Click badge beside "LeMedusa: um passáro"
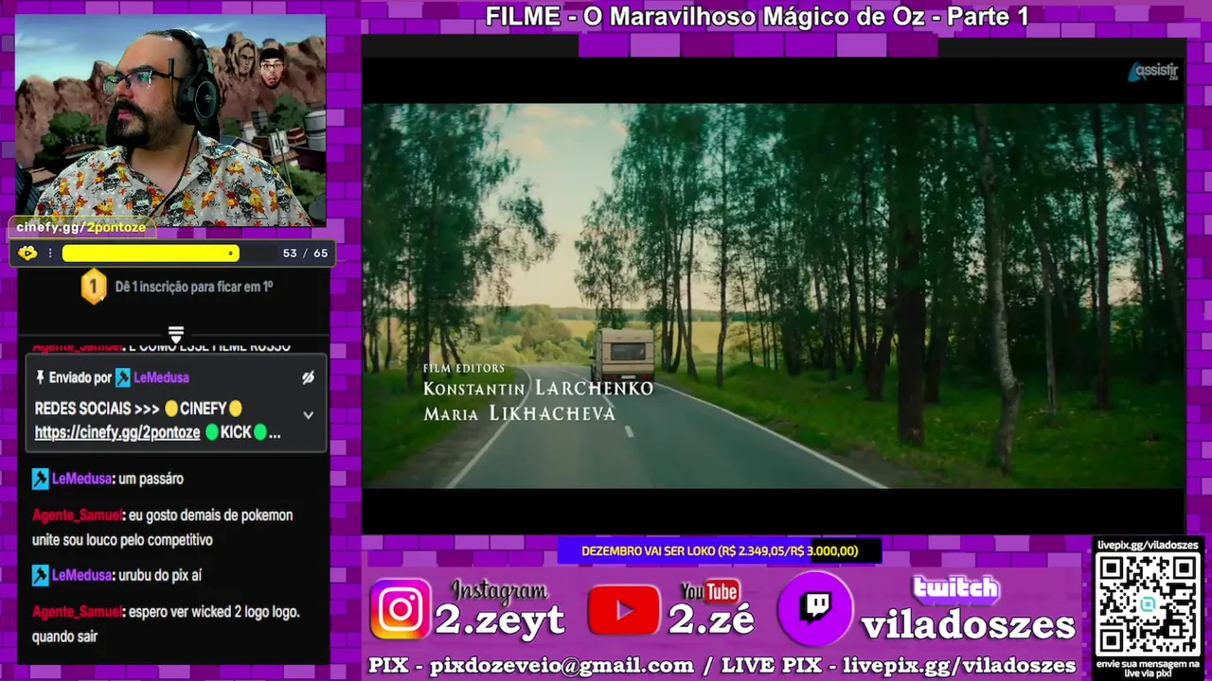This screenshot has height=681, width=1212. 40,479
